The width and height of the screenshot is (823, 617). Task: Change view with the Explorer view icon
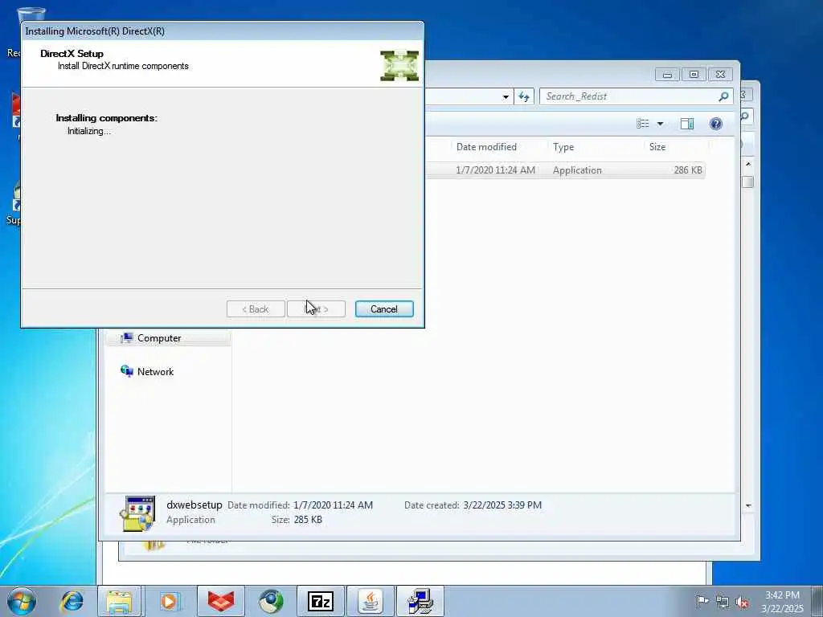[643, 123]
